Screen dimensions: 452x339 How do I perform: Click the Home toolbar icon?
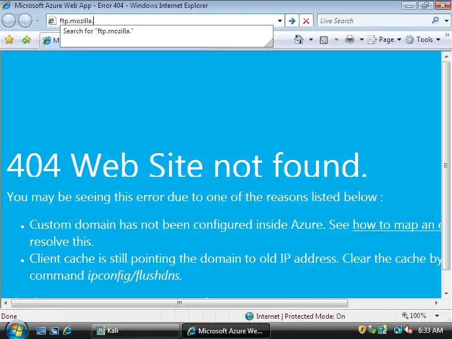299,40
